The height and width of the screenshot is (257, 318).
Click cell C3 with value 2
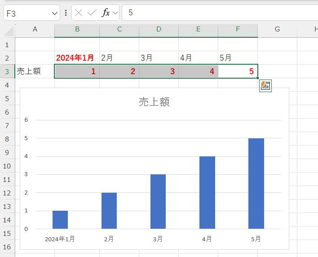119,71
